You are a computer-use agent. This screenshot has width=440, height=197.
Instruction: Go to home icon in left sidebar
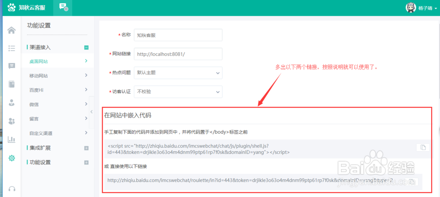(11, 30)
